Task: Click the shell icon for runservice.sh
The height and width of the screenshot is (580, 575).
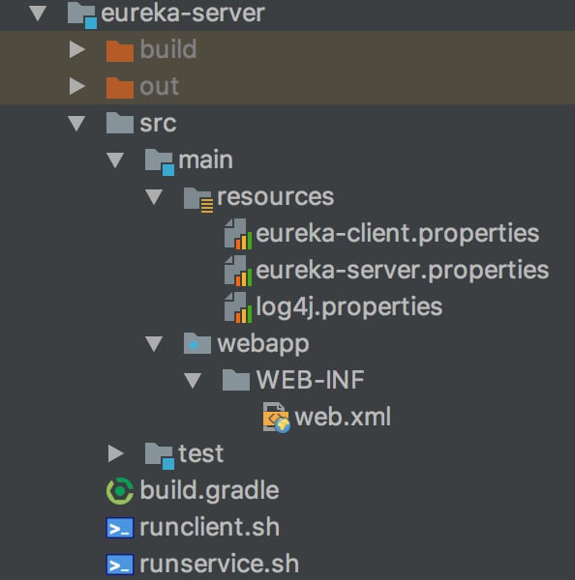Action: click(x=120, y=565)
